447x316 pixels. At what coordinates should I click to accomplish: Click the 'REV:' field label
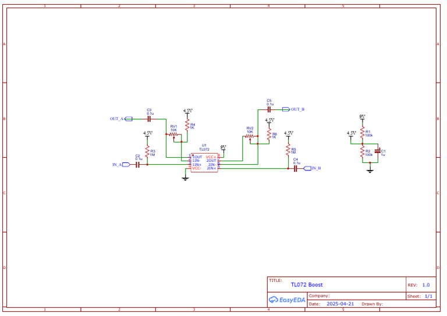pyautogui.click(x=412, y=285)
